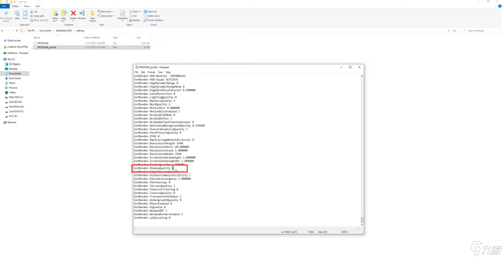Click Select none in the ribbon
The width and height of the screenshot is (502, 259).
coord(151,16)
